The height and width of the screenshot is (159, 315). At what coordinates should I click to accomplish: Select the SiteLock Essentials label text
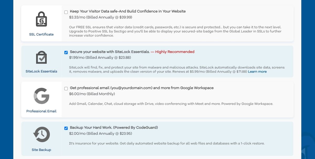[x=41, y=71]
